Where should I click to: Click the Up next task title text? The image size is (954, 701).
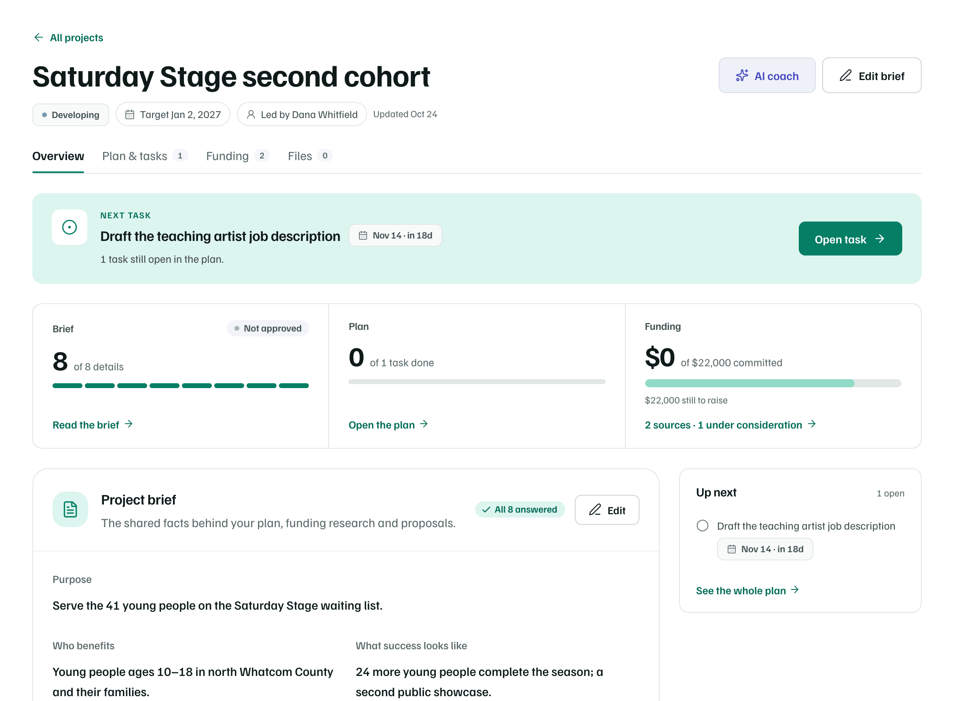pos(806,526)
